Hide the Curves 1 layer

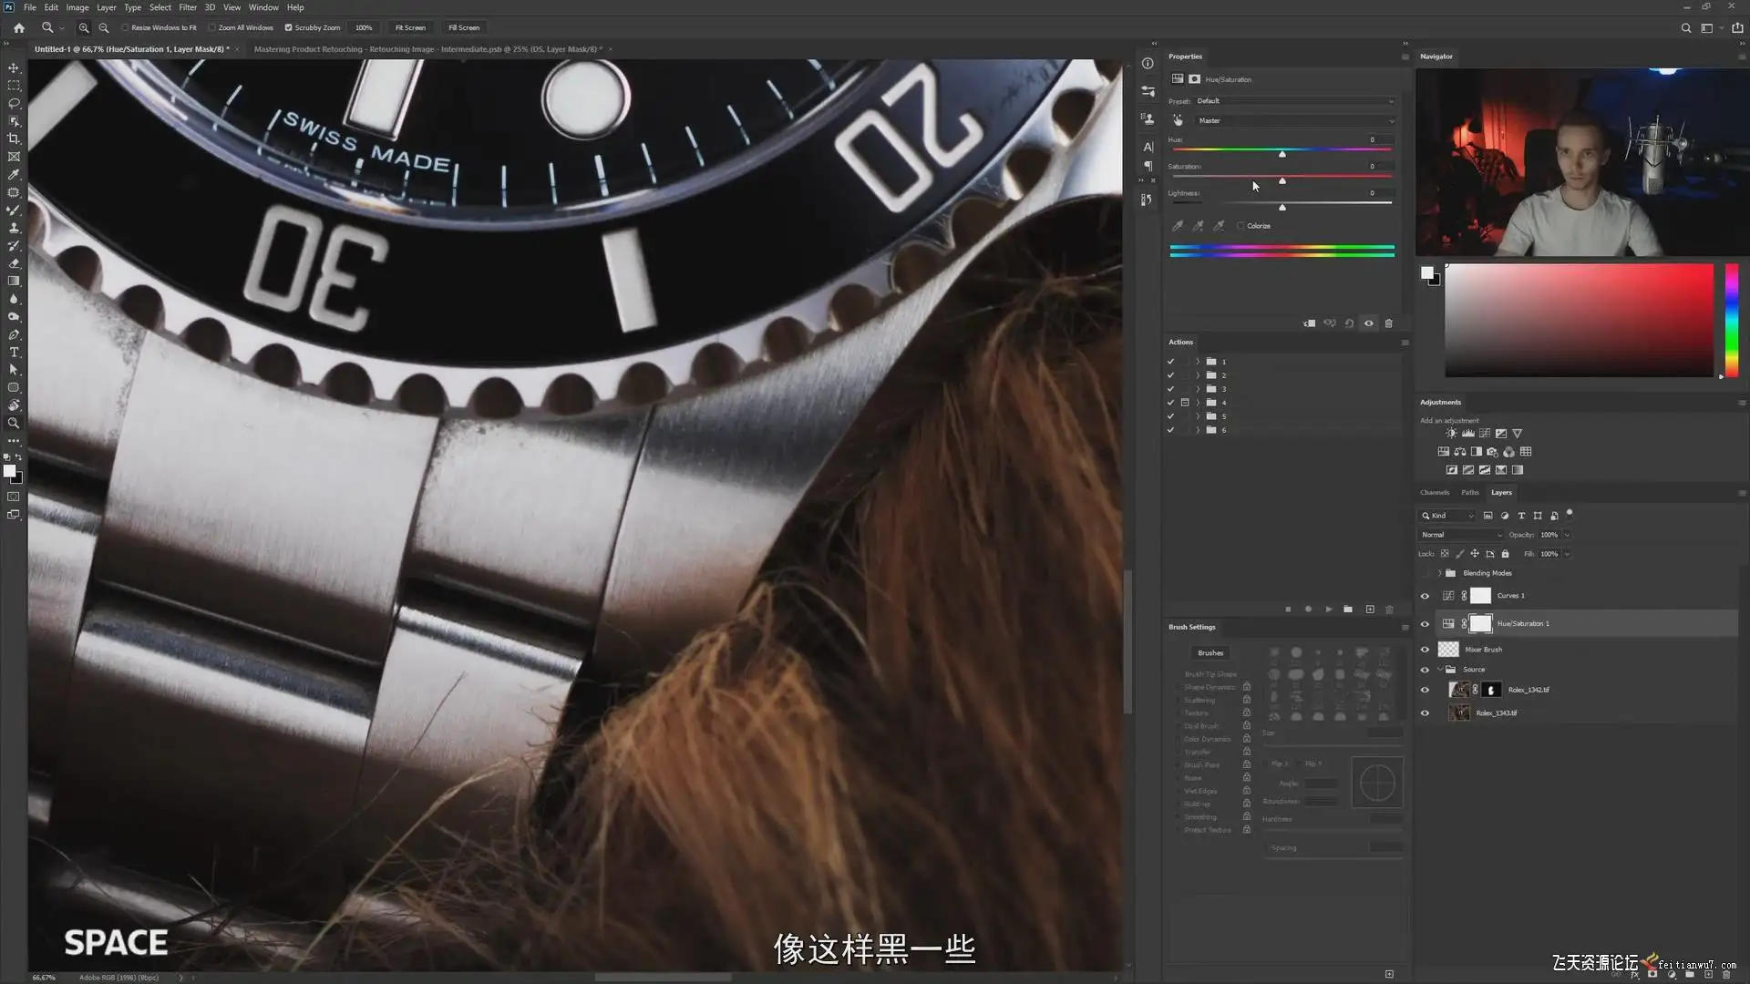[1425, 596]
